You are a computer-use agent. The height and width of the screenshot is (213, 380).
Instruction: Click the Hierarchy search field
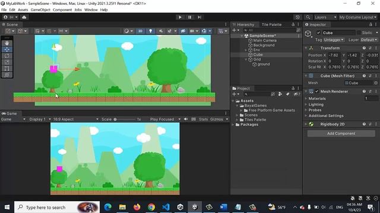pyautogui.click(x=270, y=30)
